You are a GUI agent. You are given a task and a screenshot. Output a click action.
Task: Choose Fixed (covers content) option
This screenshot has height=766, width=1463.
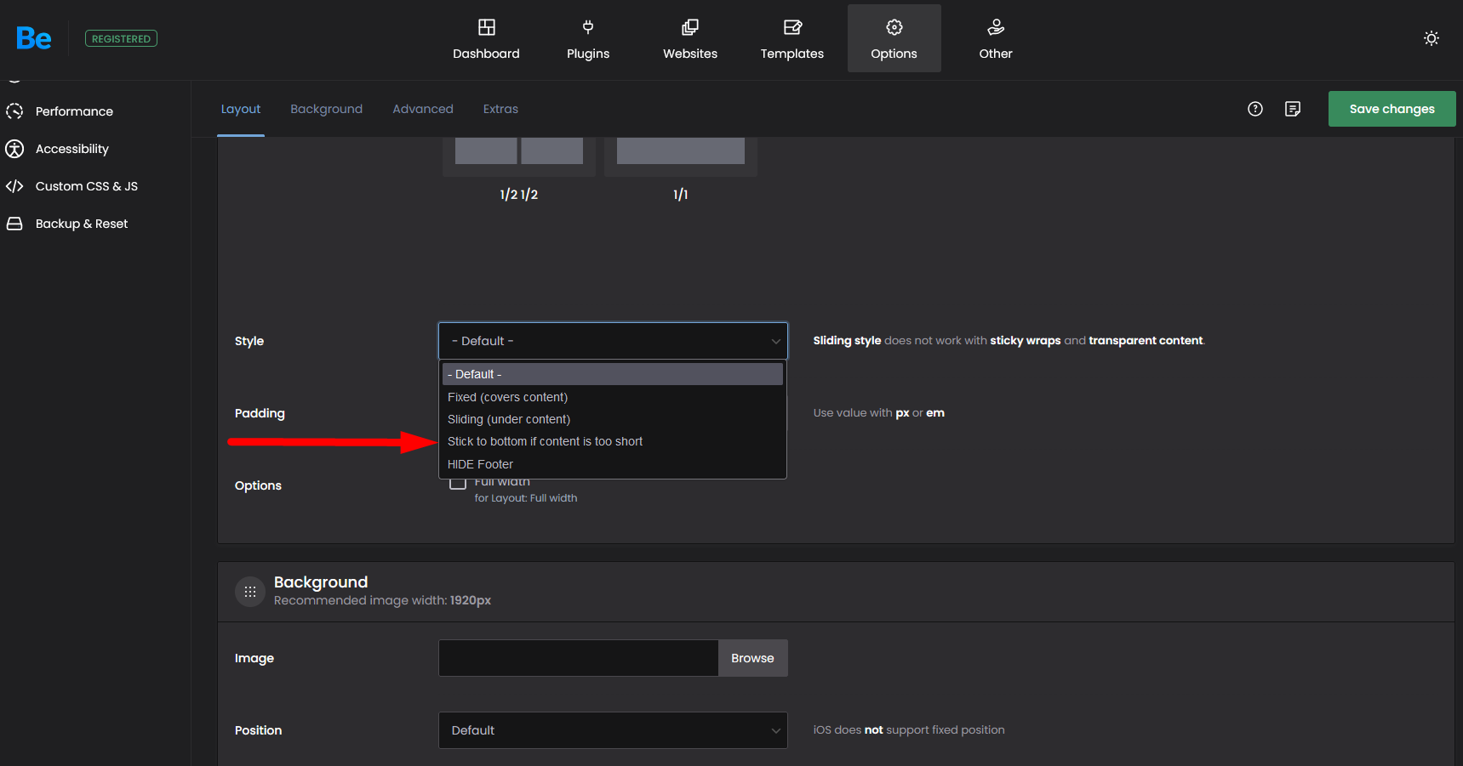coord(613,397)
